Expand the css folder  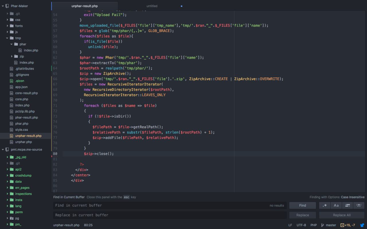(x=7, y=20)
